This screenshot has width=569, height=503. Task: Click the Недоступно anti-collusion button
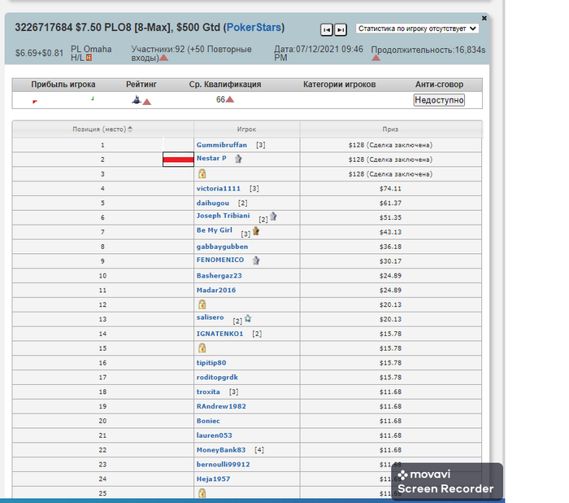(439, 100)
